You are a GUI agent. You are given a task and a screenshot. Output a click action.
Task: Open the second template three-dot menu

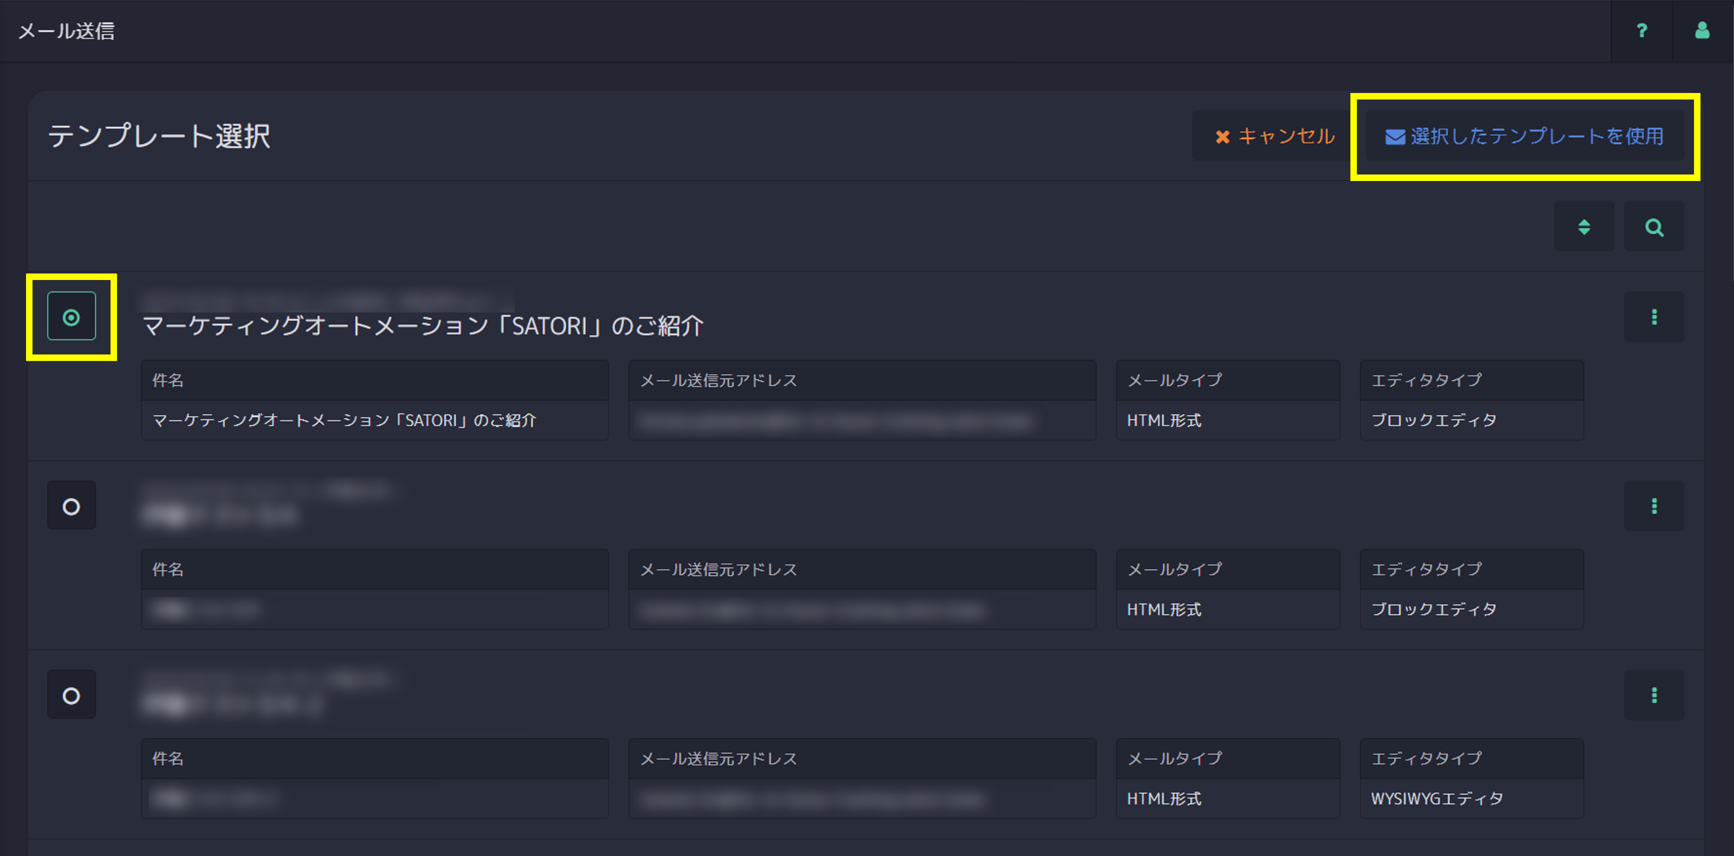[1654, 506]
